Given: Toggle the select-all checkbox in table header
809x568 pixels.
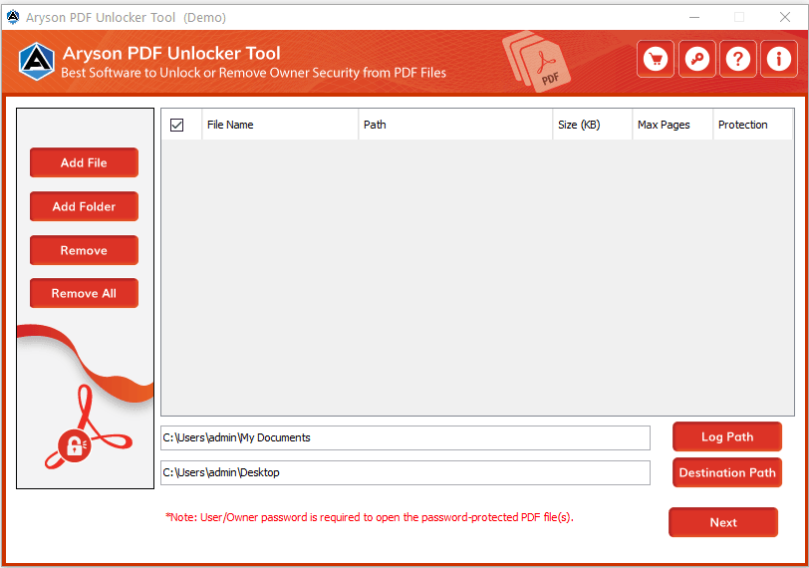Looking at the screenshot, I should (177, 125).
